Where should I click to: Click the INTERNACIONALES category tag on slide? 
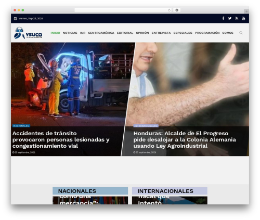(146, 126)
